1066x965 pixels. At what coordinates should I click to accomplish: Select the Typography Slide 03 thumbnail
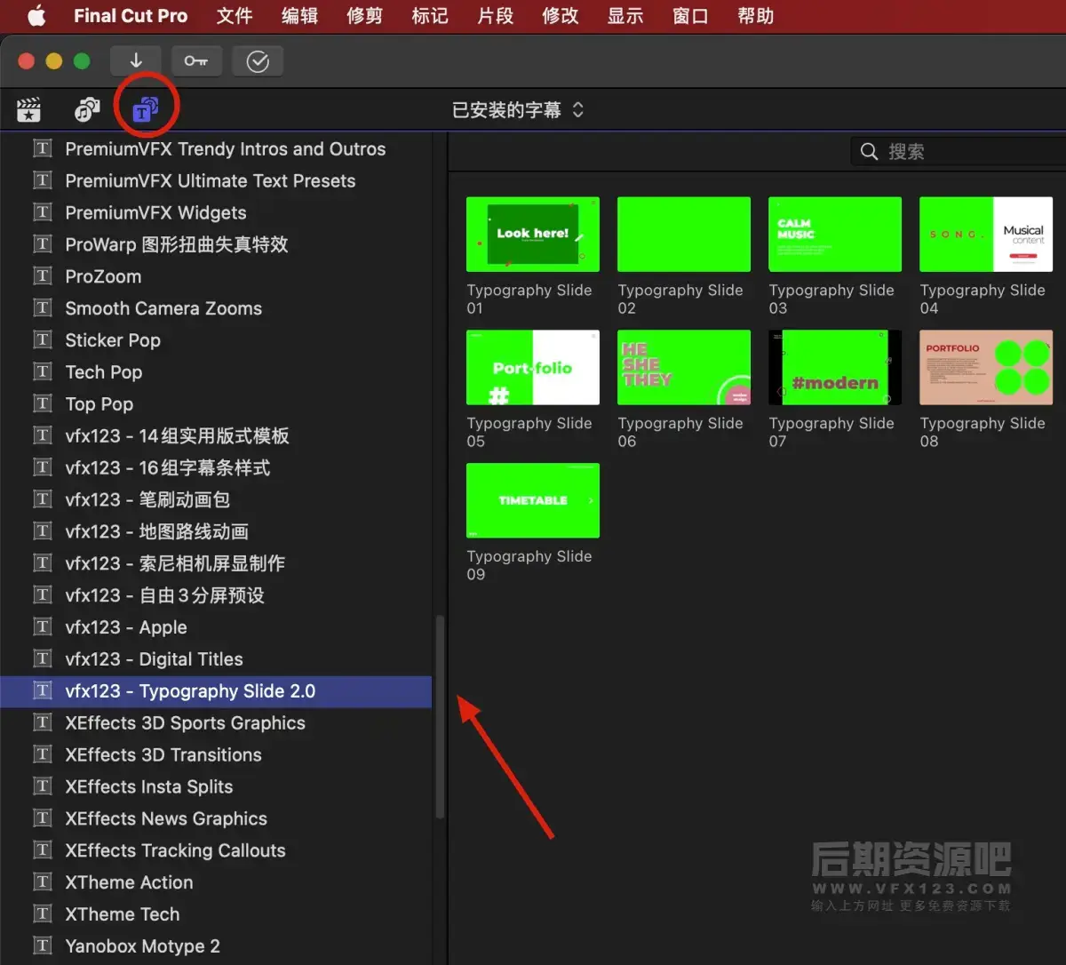point(835,235)
